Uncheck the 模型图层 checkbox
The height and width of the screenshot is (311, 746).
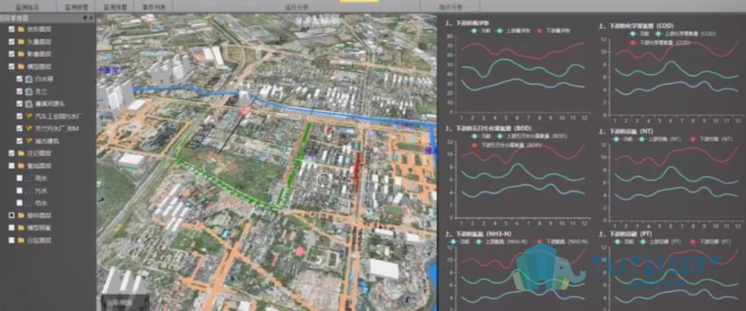tap(12, 66)
